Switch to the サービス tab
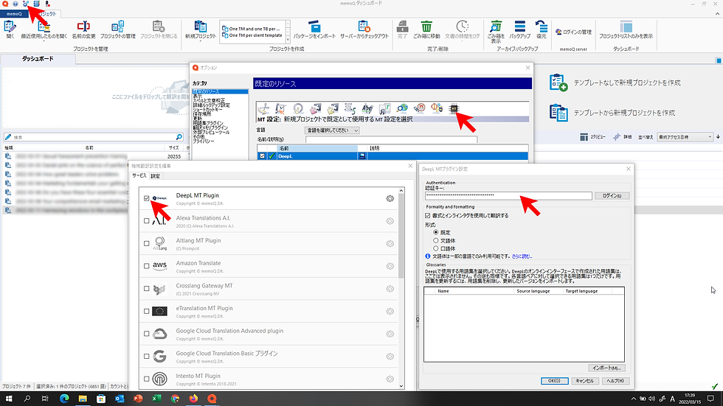723x406 pixels. [139, 176]
